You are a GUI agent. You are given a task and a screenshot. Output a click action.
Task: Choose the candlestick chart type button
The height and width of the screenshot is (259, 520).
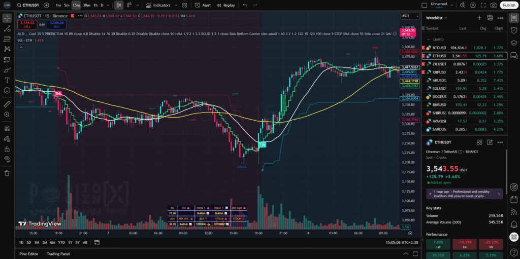[x=119, y=5]
